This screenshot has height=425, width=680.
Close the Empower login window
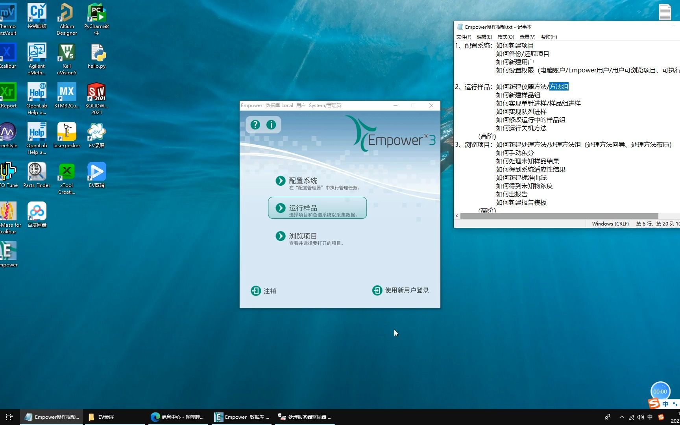coord(431,105)
